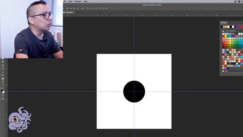Change screen mode icon in toolbar
The width and height of the screenshot is (243, 137).
3,99
